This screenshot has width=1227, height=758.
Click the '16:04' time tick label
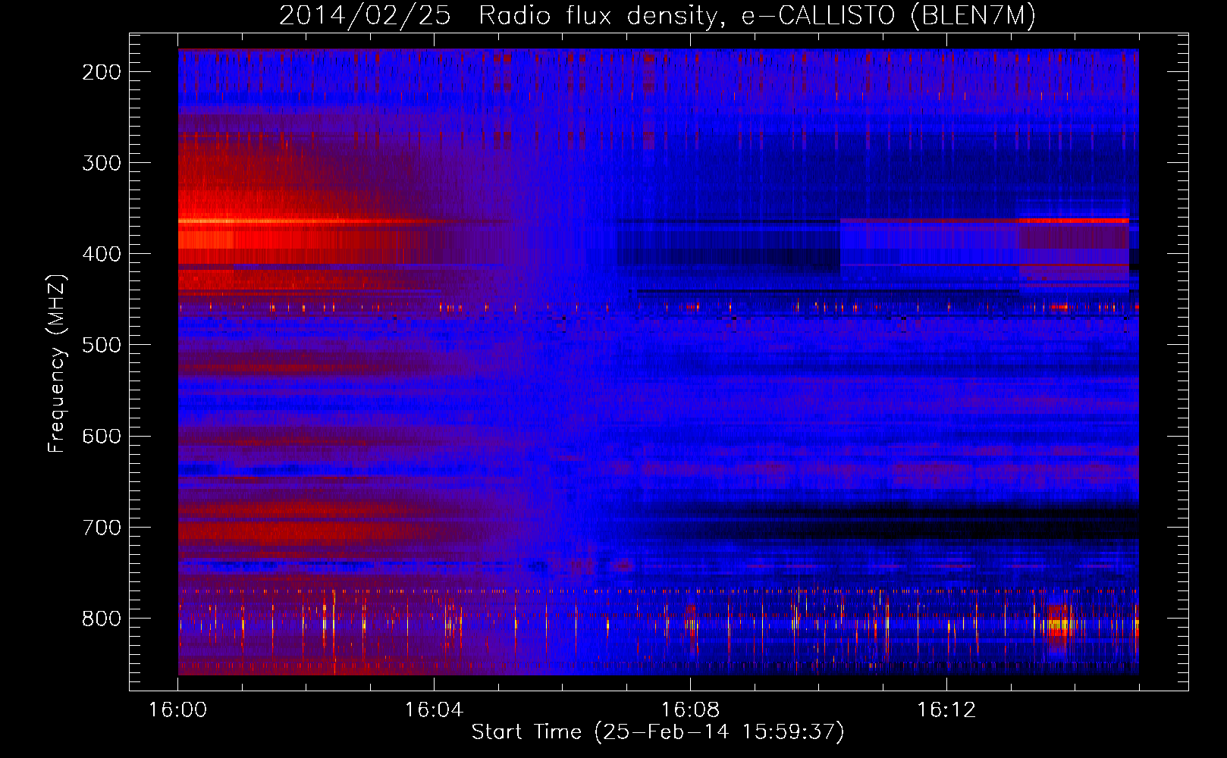(x=434, y=710)
